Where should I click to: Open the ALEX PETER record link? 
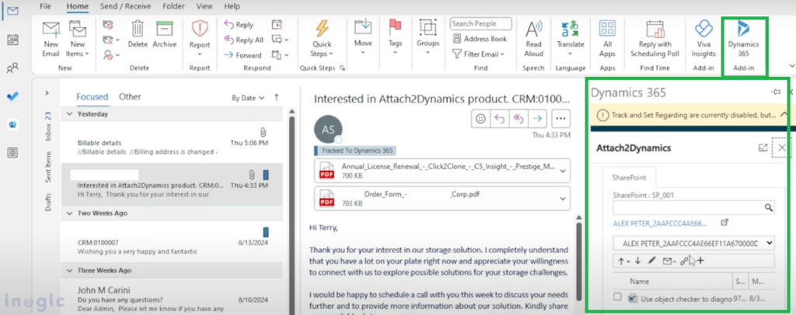(660, 222)
